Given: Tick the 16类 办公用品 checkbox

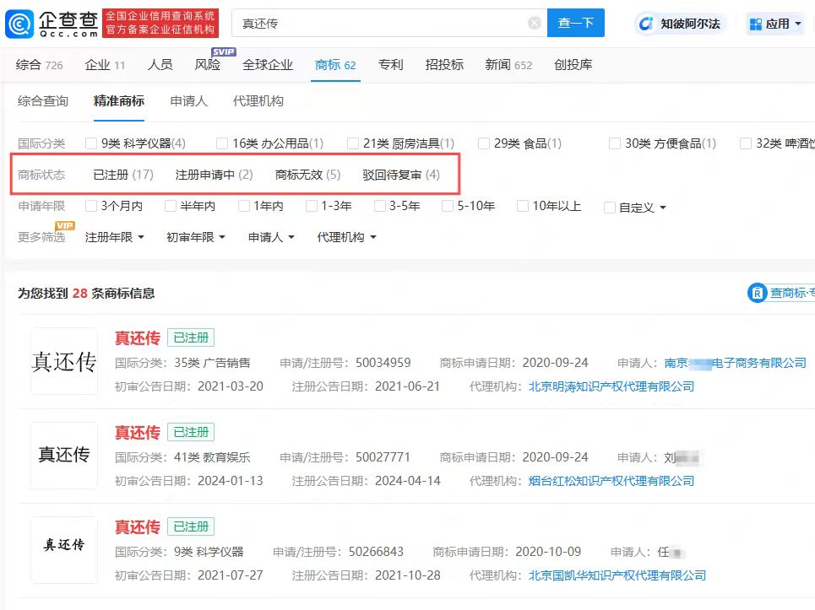Looking at the screenshot, I should [x=222, y=143].
